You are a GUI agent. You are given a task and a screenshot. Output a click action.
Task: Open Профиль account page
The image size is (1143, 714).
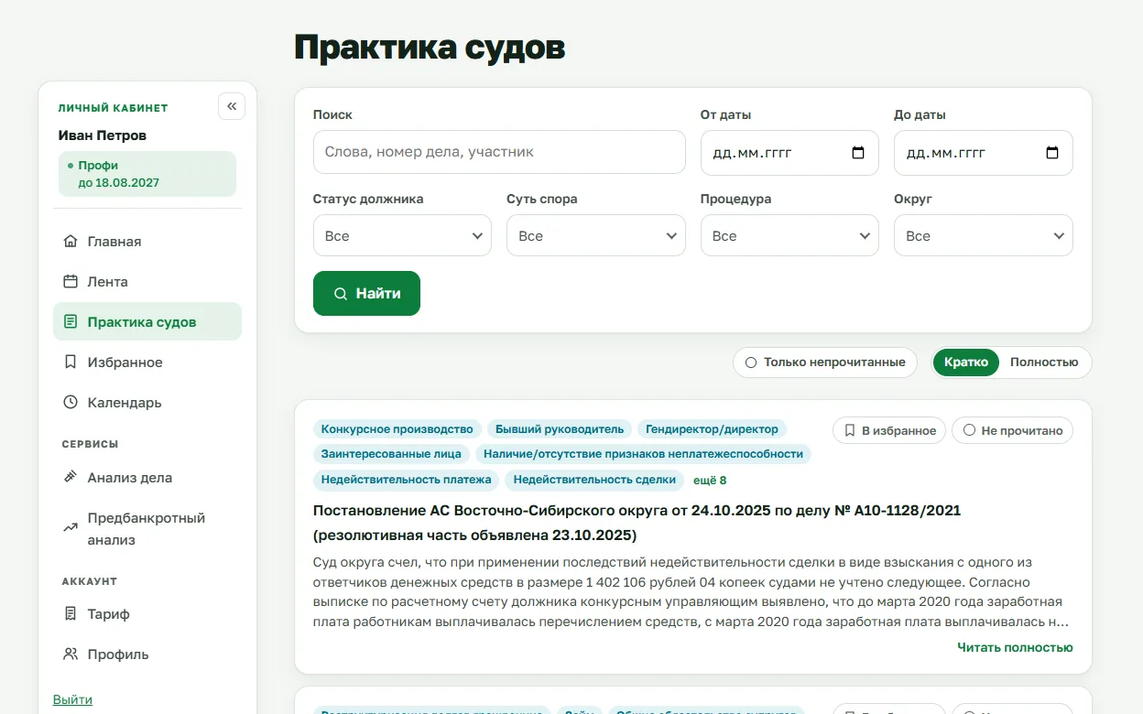click(147, 654)
